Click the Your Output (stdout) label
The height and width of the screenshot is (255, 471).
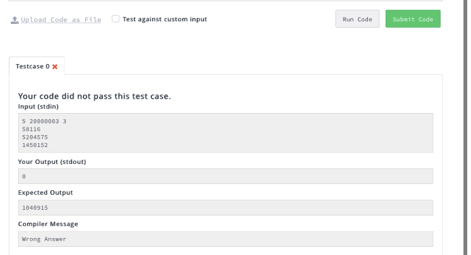[x=51, y=161]
